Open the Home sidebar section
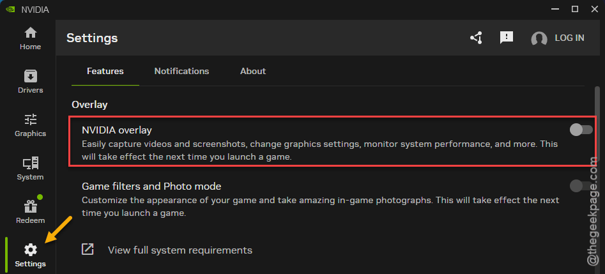The image size is (605, 274). coord(31,38)
